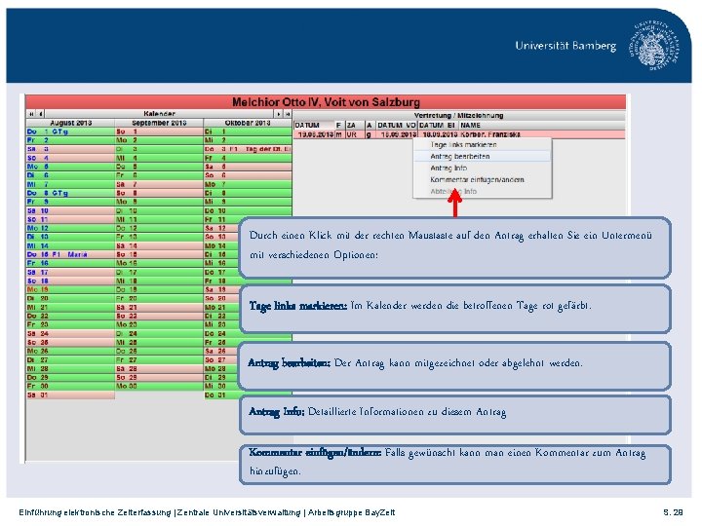Select 'Sa 5' in the Oktober column
Image resolution: width=702 pixels, height=526 pixels.
pyautogui.click(x=248, y=167)
